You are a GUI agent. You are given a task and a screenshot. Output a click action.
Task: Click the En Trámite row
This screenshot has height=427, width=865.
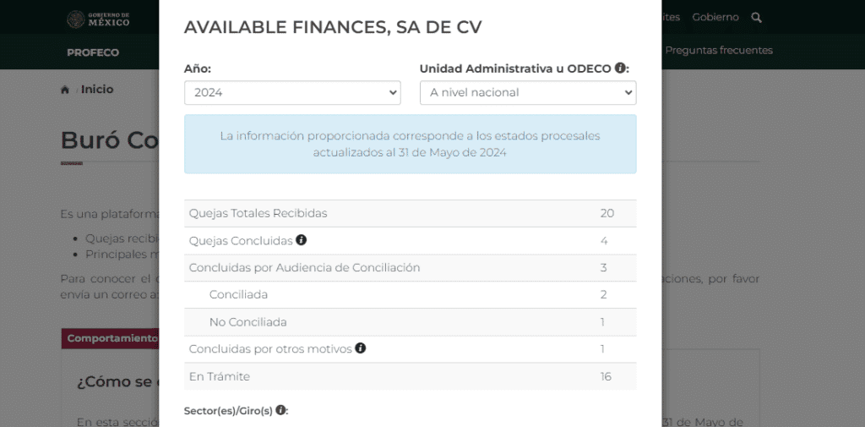click(x=410, y=376)
